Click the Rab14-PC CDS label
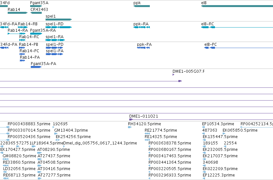Viewport: 273px width, 180px height. coord(29,51)
